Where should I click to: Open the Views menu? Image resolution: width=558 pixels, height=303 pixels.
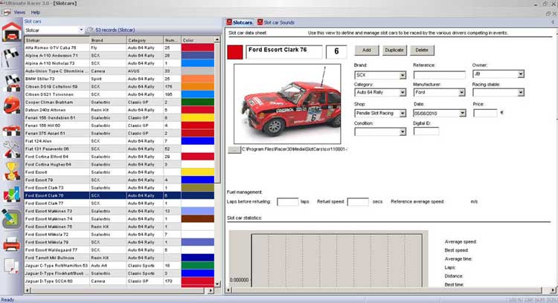point(19,13)
